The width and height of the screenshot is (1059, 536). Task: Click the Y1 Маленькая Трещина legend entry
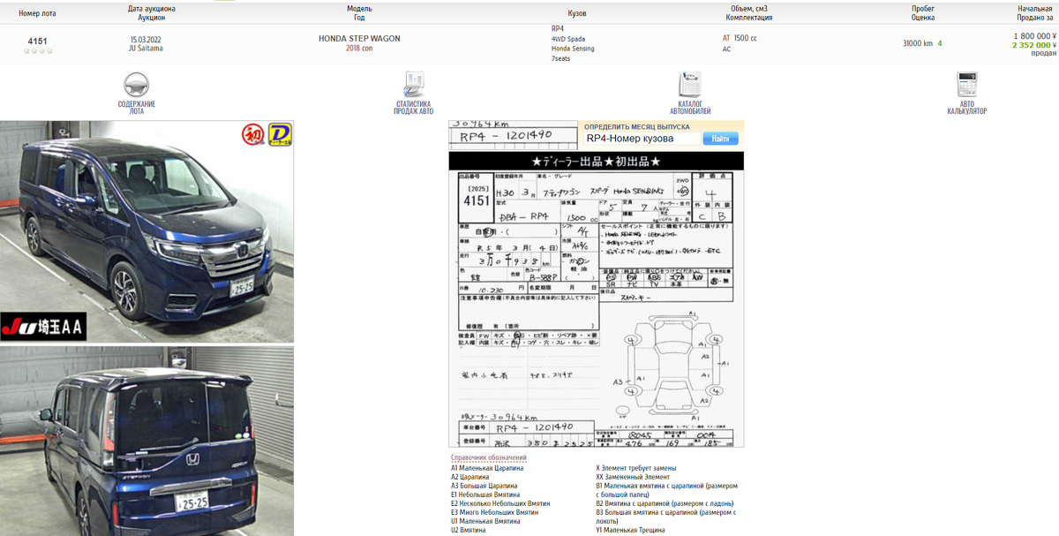point(630,530)
